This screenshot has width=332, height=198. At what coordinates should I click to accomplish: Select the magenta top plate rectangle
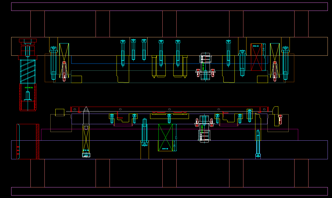(169, 7)
